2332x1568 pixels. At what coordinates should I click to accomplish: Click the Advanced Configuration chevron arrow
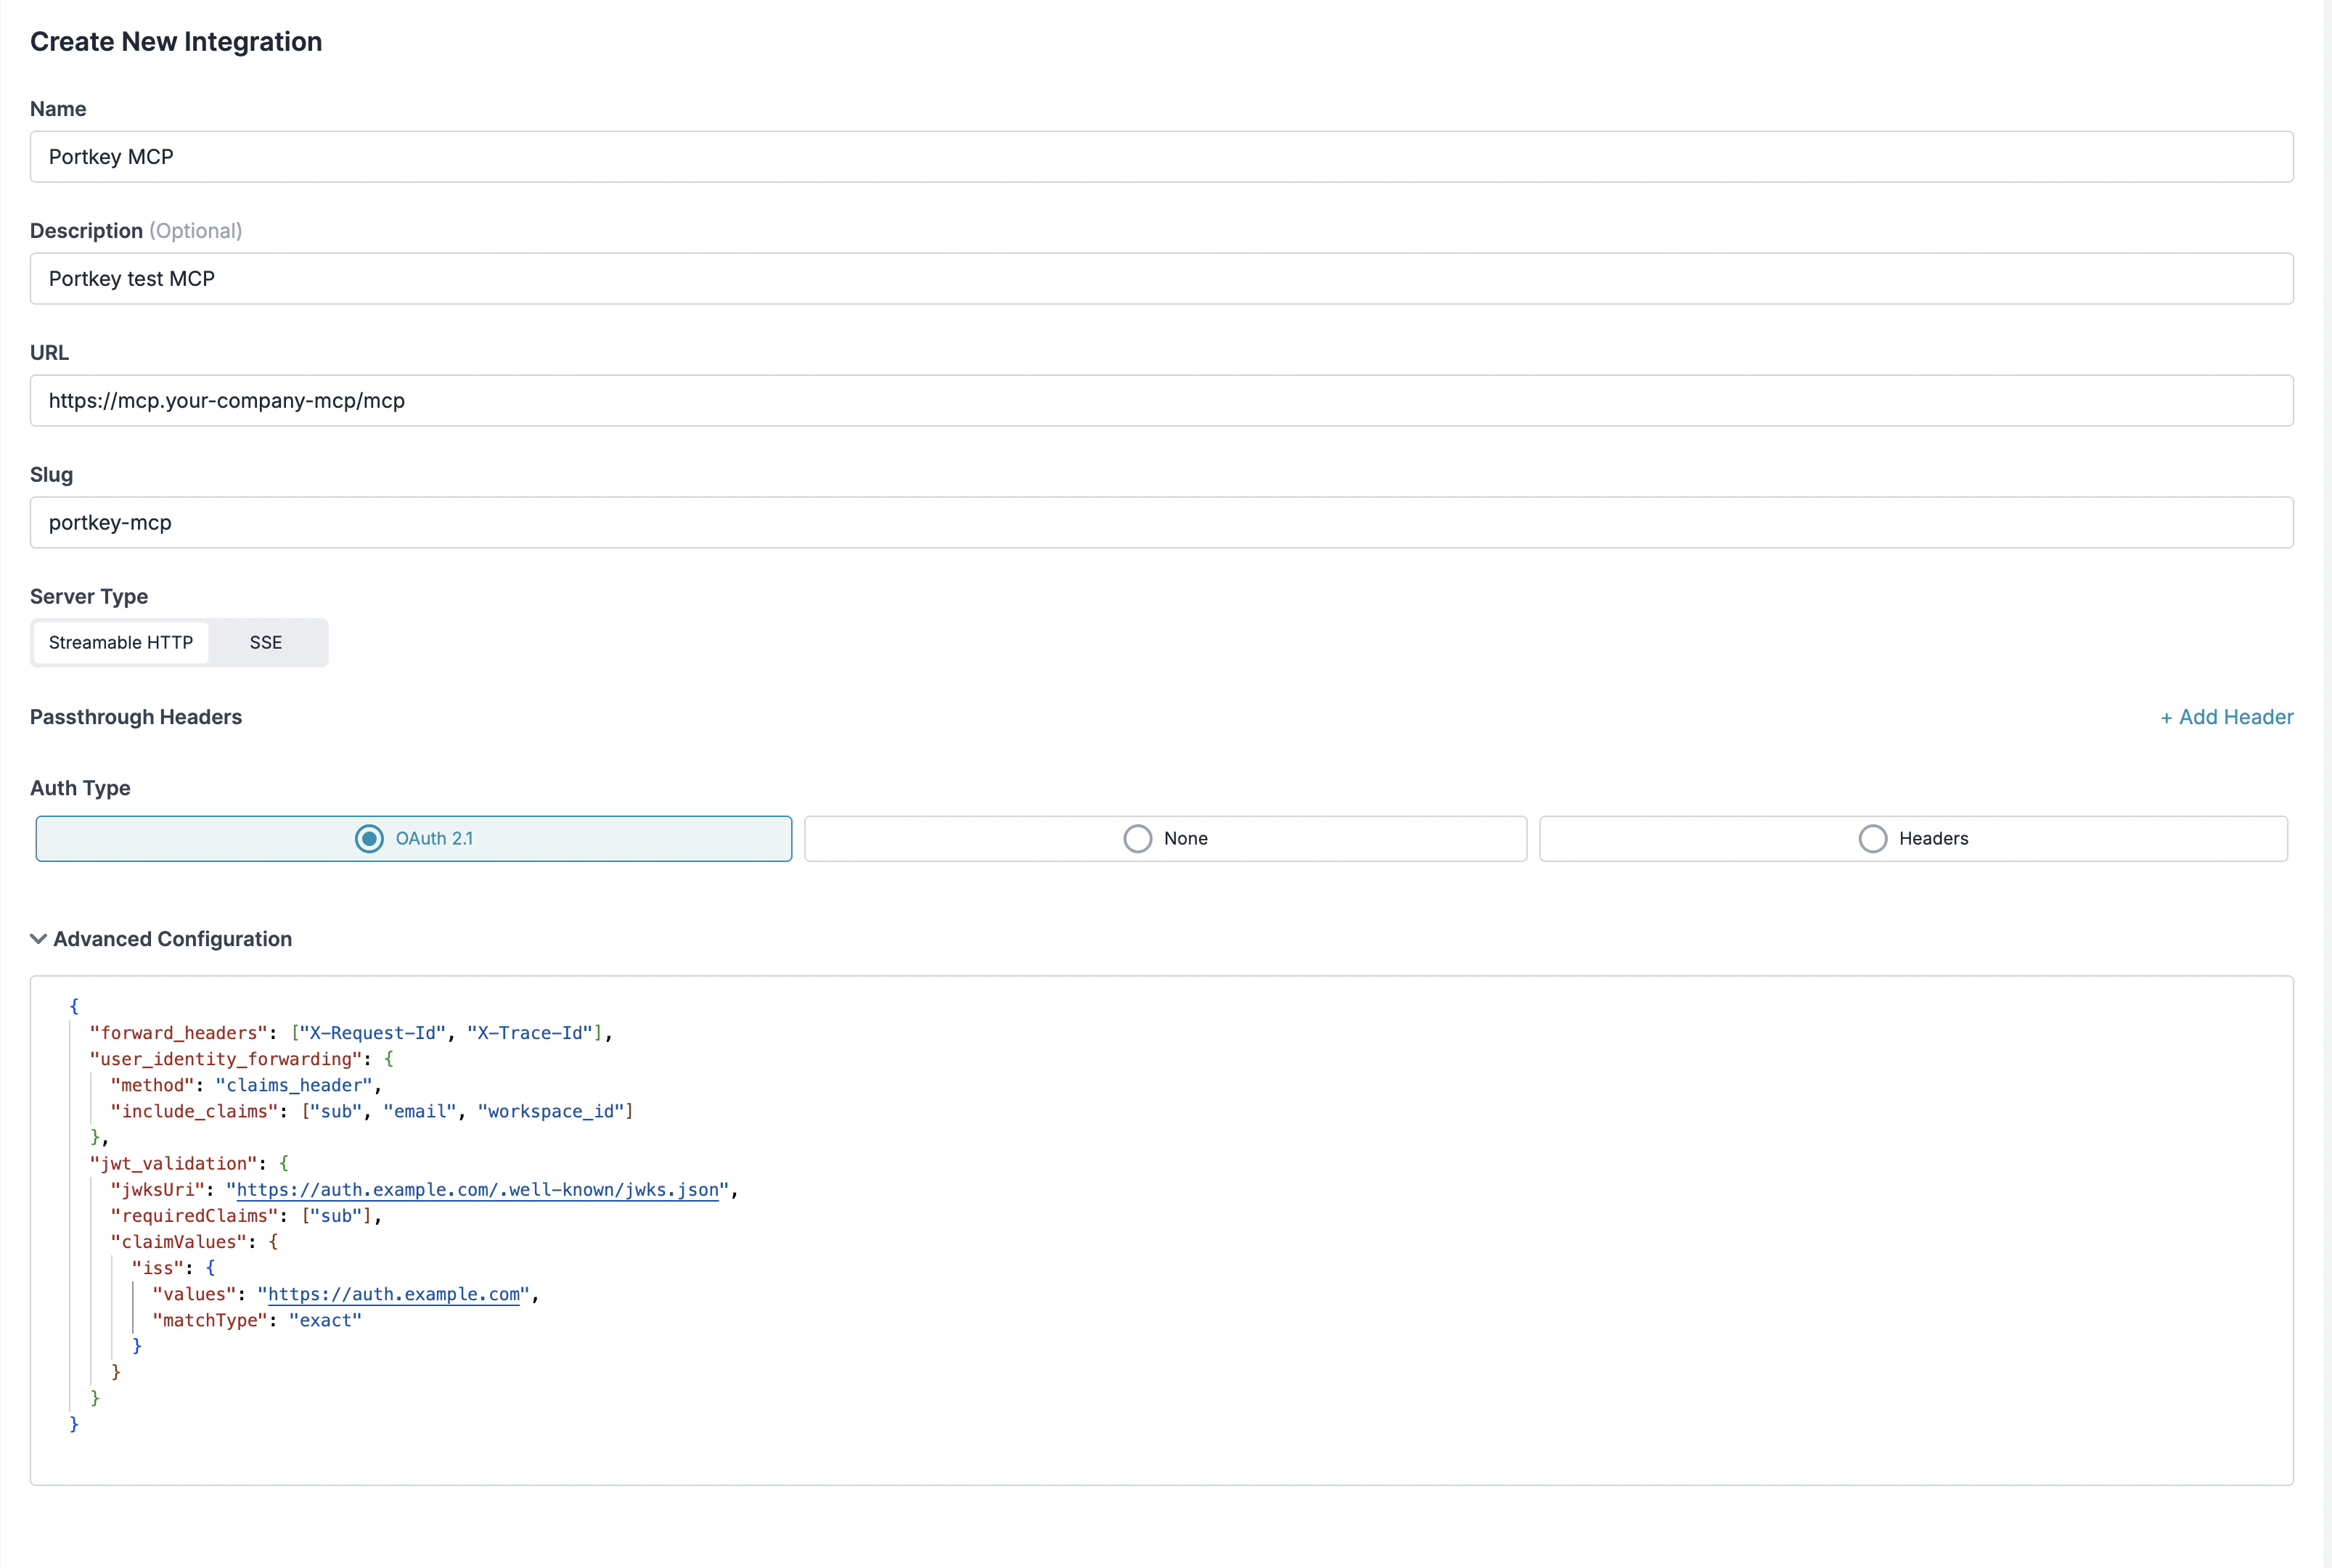[x=39, y=938]
